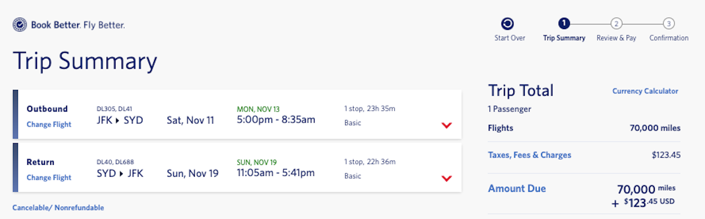Viewport: 705px width, 219px height.
Task: Select step 2 Review & Pay circle
Action: [616, 23]
